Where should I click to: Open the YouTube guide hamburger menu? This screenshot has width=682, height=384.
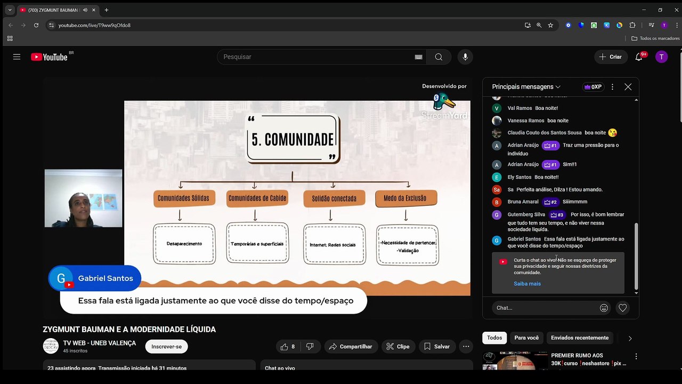coord(17,57)
